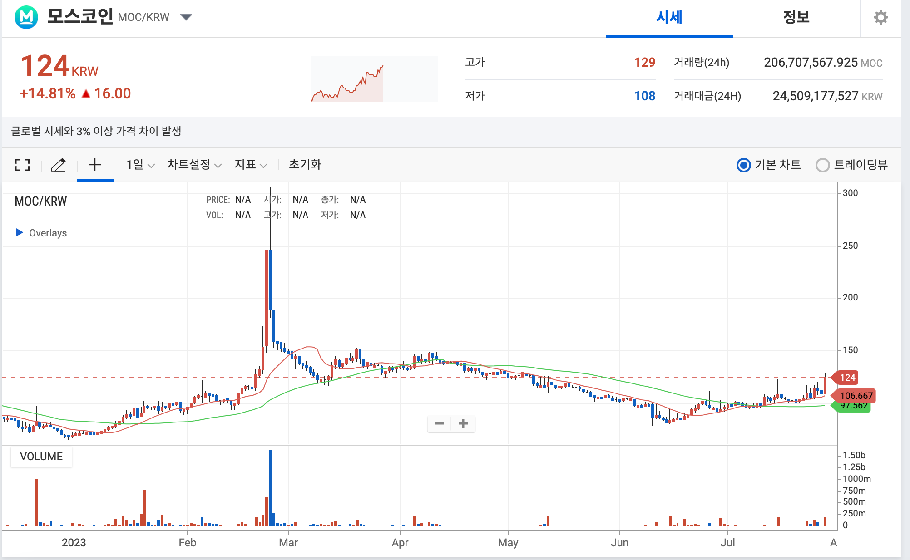Zoom in with the plus button
The image size is (910, 560).
[463, 424]
